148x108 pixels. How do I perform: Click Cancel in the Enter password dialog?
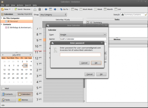[x=84, y=63]
